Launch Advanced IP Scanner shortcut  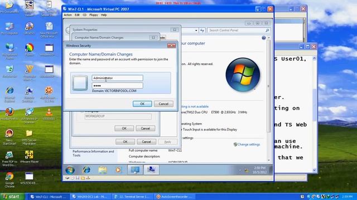click(x=29, y=116)
